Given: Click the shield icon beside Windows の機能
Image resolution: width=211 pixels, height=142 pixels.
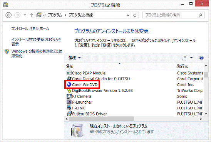Looking at the screenshot, I should tap(7, 51).
